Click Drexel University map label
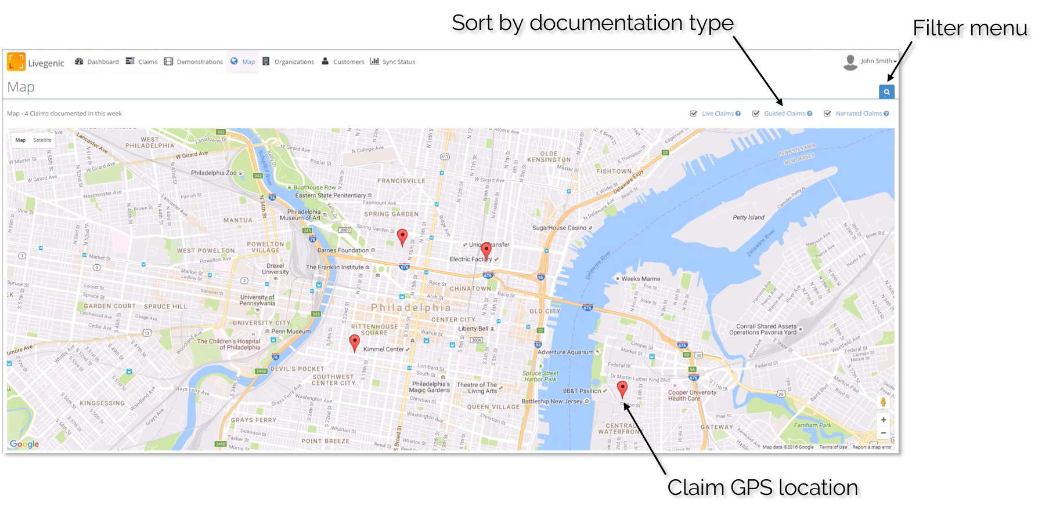1049x521 pixels. click(275, 269)
